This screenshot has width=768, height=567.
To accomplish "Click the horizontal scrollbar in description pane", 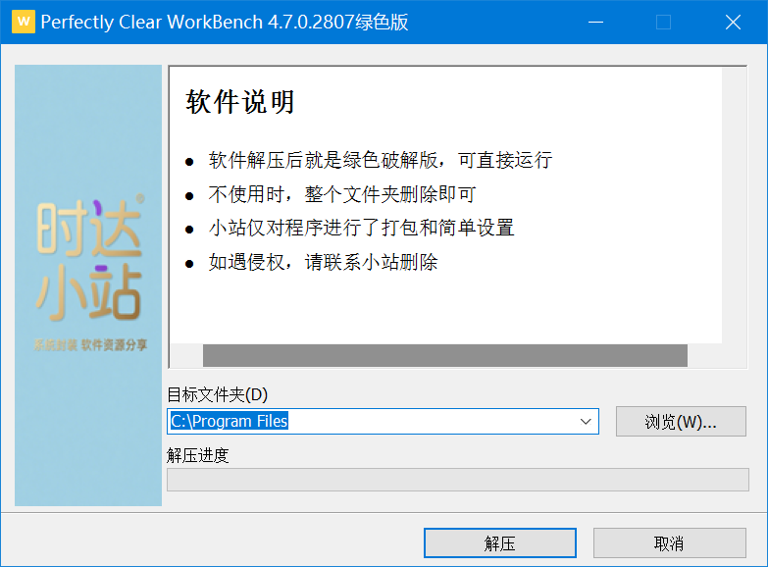I will pyautogui.click(x=444, y=355).
